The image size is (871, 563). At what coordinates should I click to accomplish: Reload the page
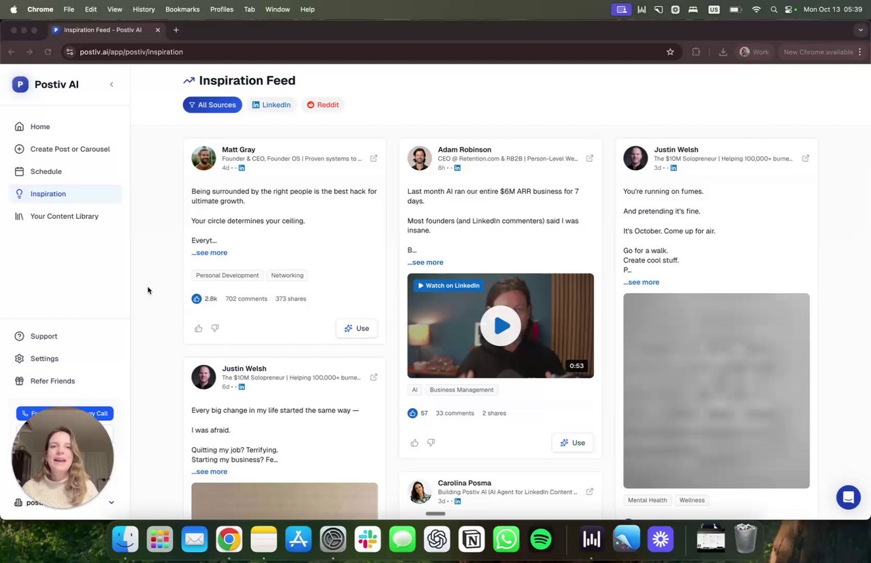[x=48, y=52]
